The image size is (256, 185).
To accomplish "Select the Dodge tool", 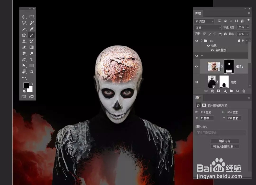I will pyautogui.click(x=31, y=54).
